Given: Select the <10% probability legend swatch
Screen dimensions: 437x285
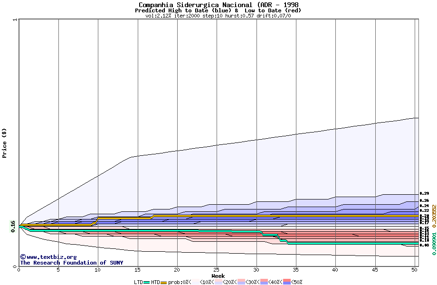Looking at the screenshot, I should (x=194, y=282).
